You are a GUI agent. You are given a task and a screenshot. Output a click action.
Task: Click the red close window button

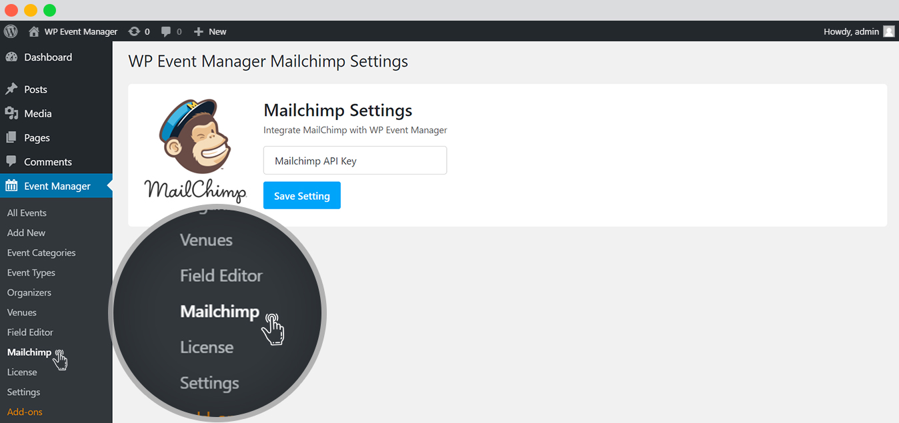[11, 10]
